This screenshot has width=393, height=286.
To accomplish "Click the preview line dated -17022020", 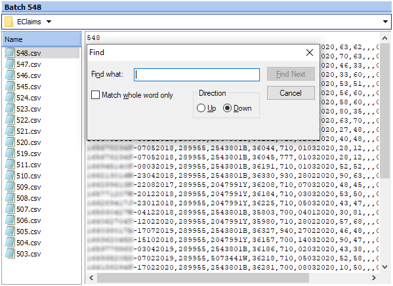I will click(x=233, y=268).
